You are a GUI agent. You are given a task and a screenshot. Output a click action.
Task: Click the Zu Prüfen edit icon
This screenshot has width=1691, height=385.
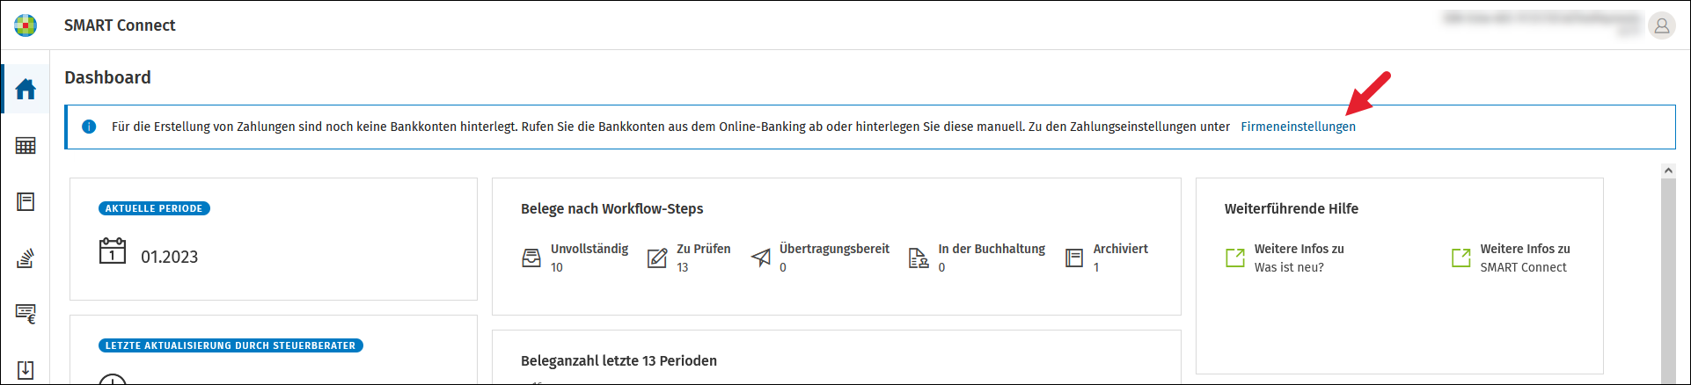coord(657,258)
